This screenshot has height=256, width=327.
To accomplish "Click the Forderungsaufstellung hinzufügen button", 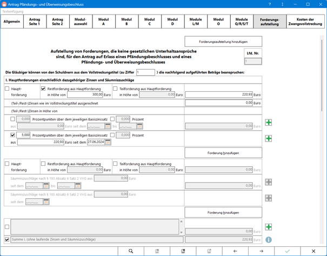I will pos(223,42).
